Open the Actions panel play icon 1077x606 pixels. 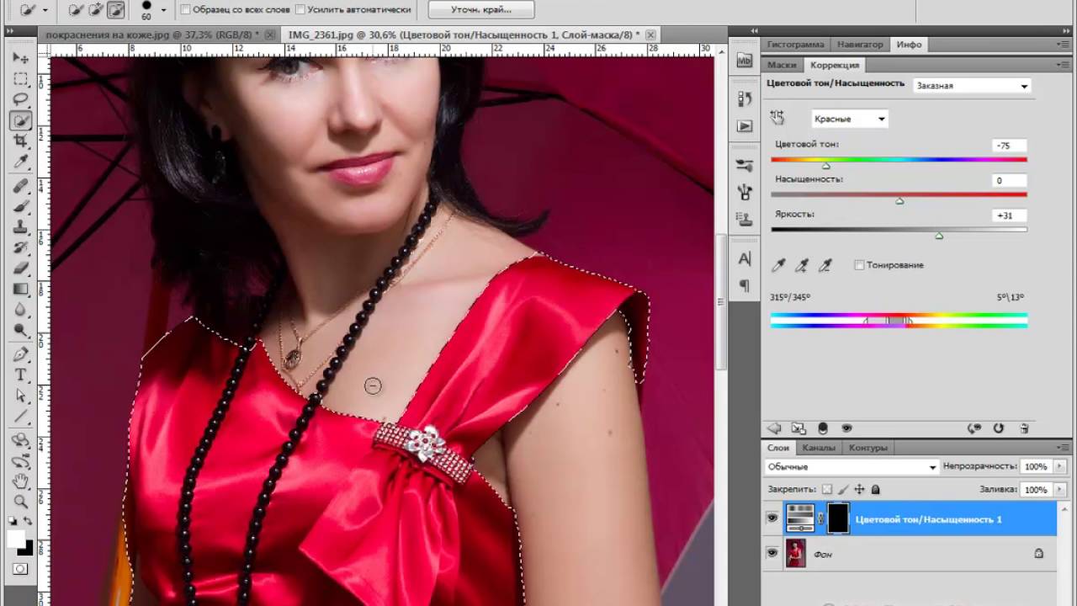745,126
